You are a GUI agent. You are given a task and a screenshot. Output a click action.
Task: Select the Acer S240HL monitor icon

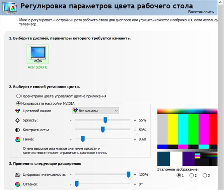[x=38, y=54]
